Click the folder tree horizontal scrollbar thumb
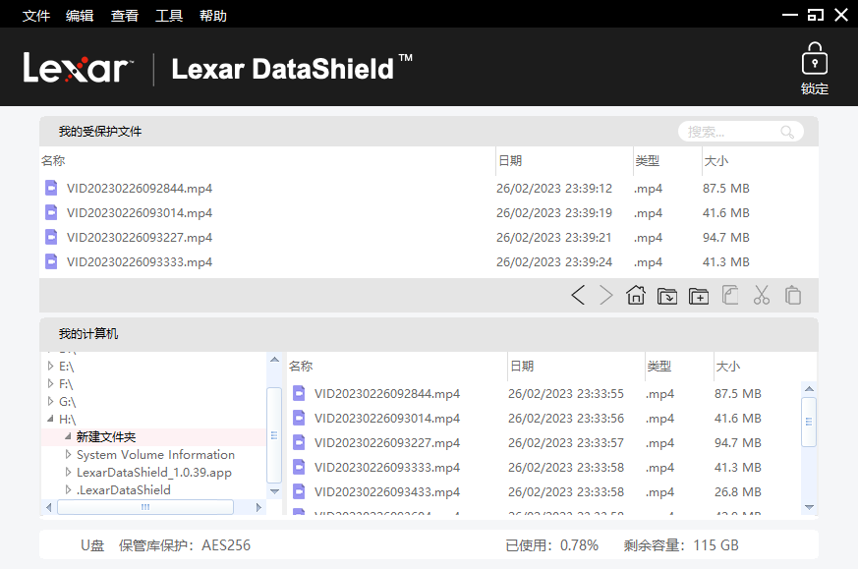858x569 pixels. [x=145, y=507]
